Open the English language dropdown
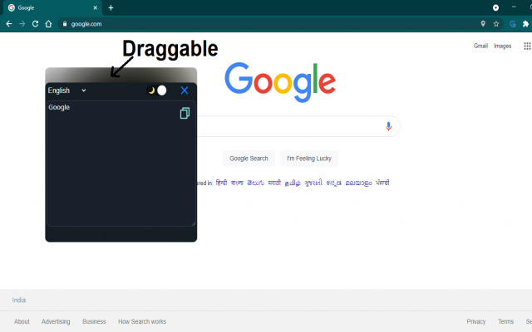 66,90
